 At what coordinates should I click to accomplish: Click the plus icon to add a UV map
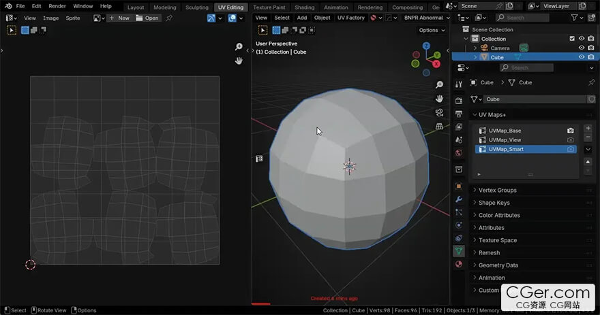tap(588, 129)
